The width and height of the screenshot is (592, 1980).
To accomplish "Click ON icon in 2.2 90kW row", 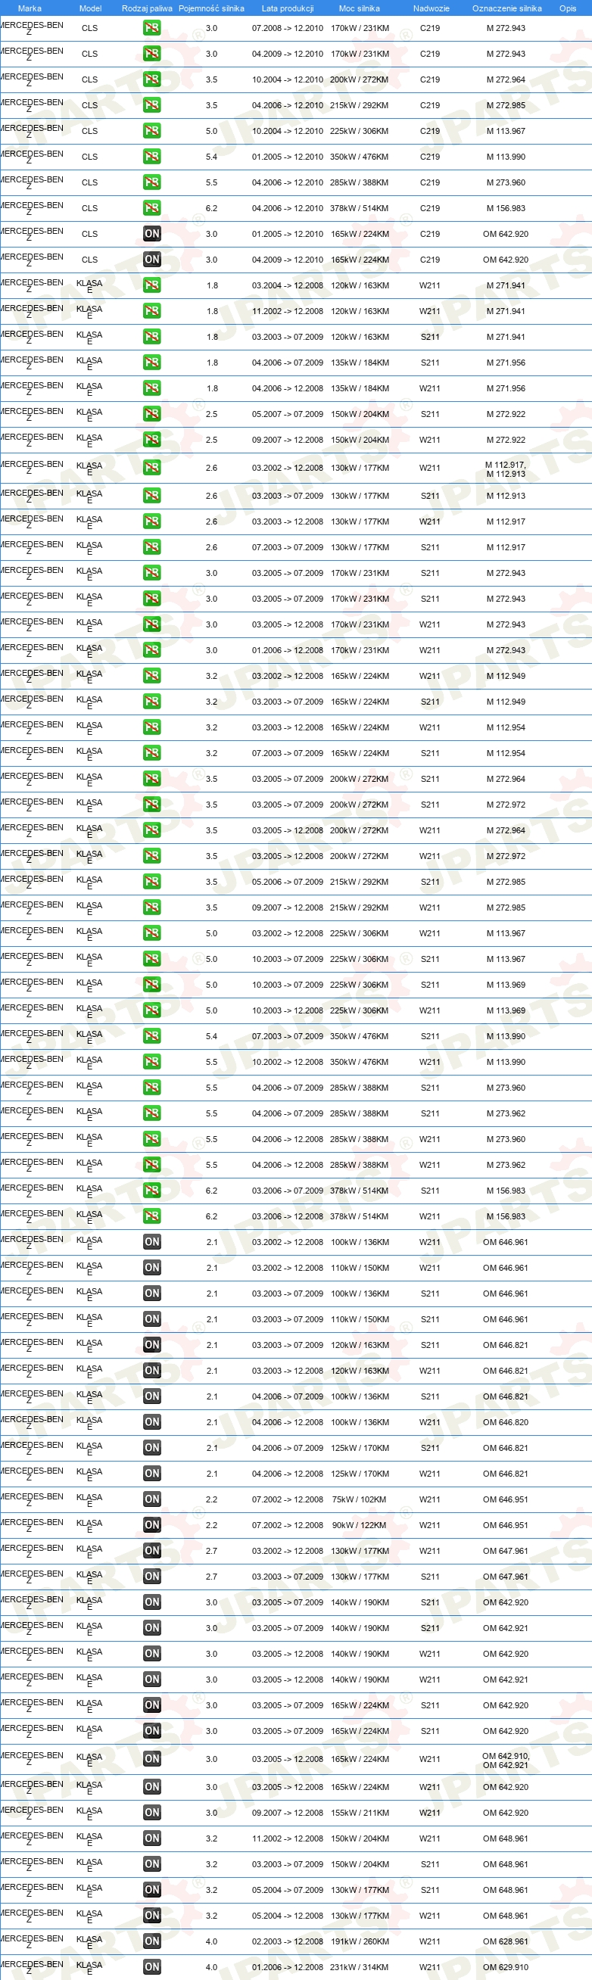I will (x=152, y=1527).
